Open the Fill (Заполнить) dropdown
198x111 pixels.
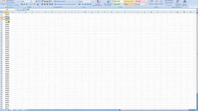click(x=170, y=3)
